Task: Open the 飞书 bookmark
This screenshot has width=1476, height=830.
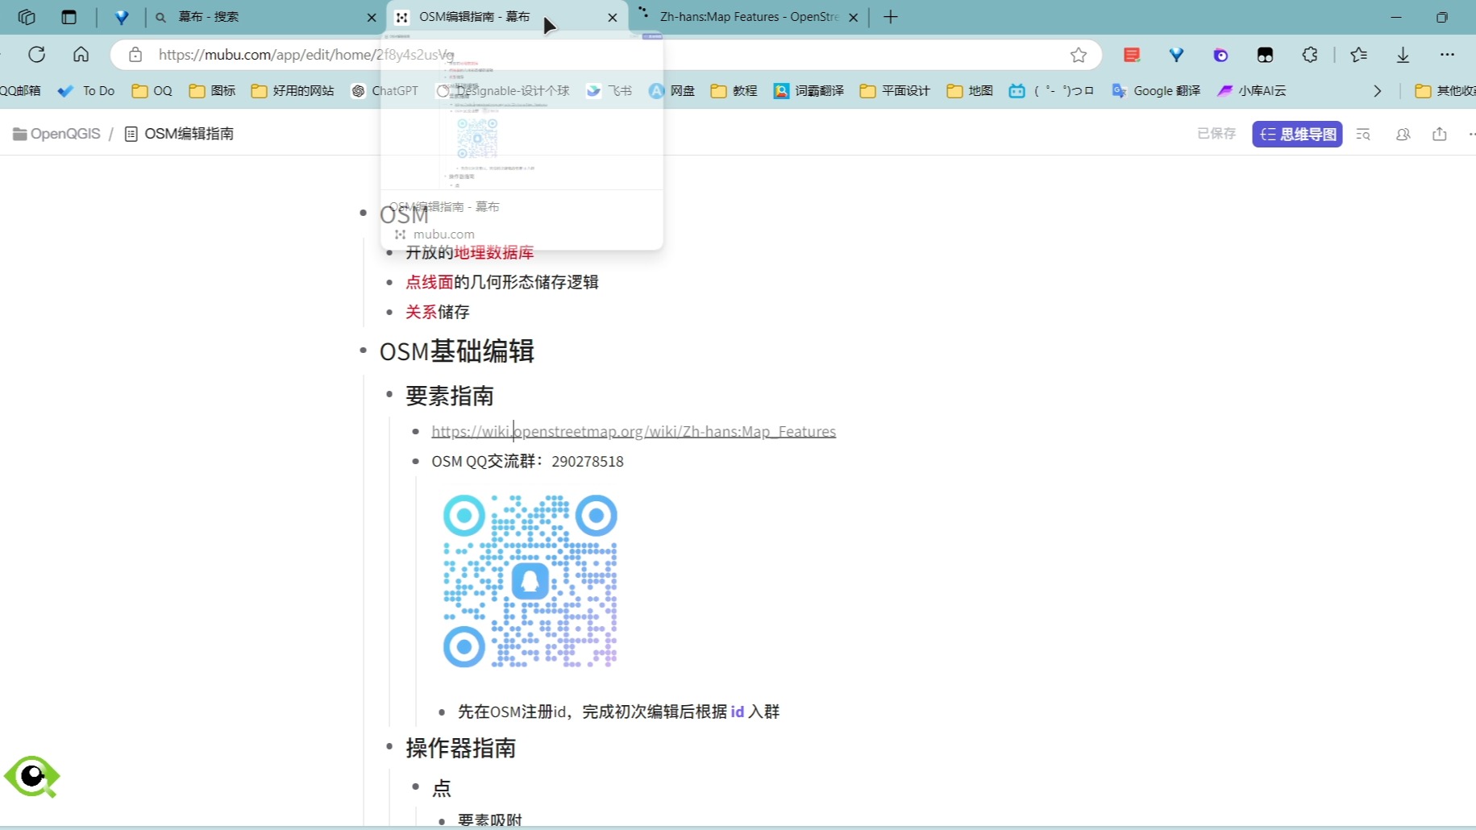Action: 609,91
